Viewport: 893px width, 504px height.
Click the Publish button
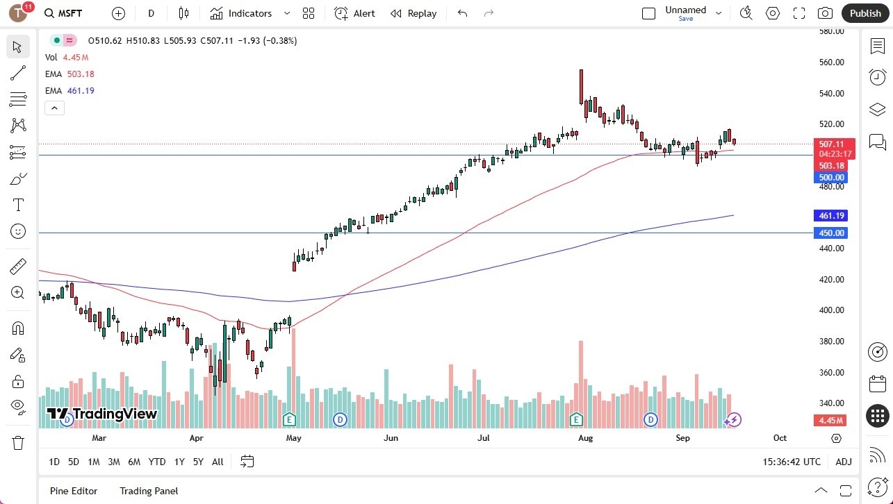865,13
